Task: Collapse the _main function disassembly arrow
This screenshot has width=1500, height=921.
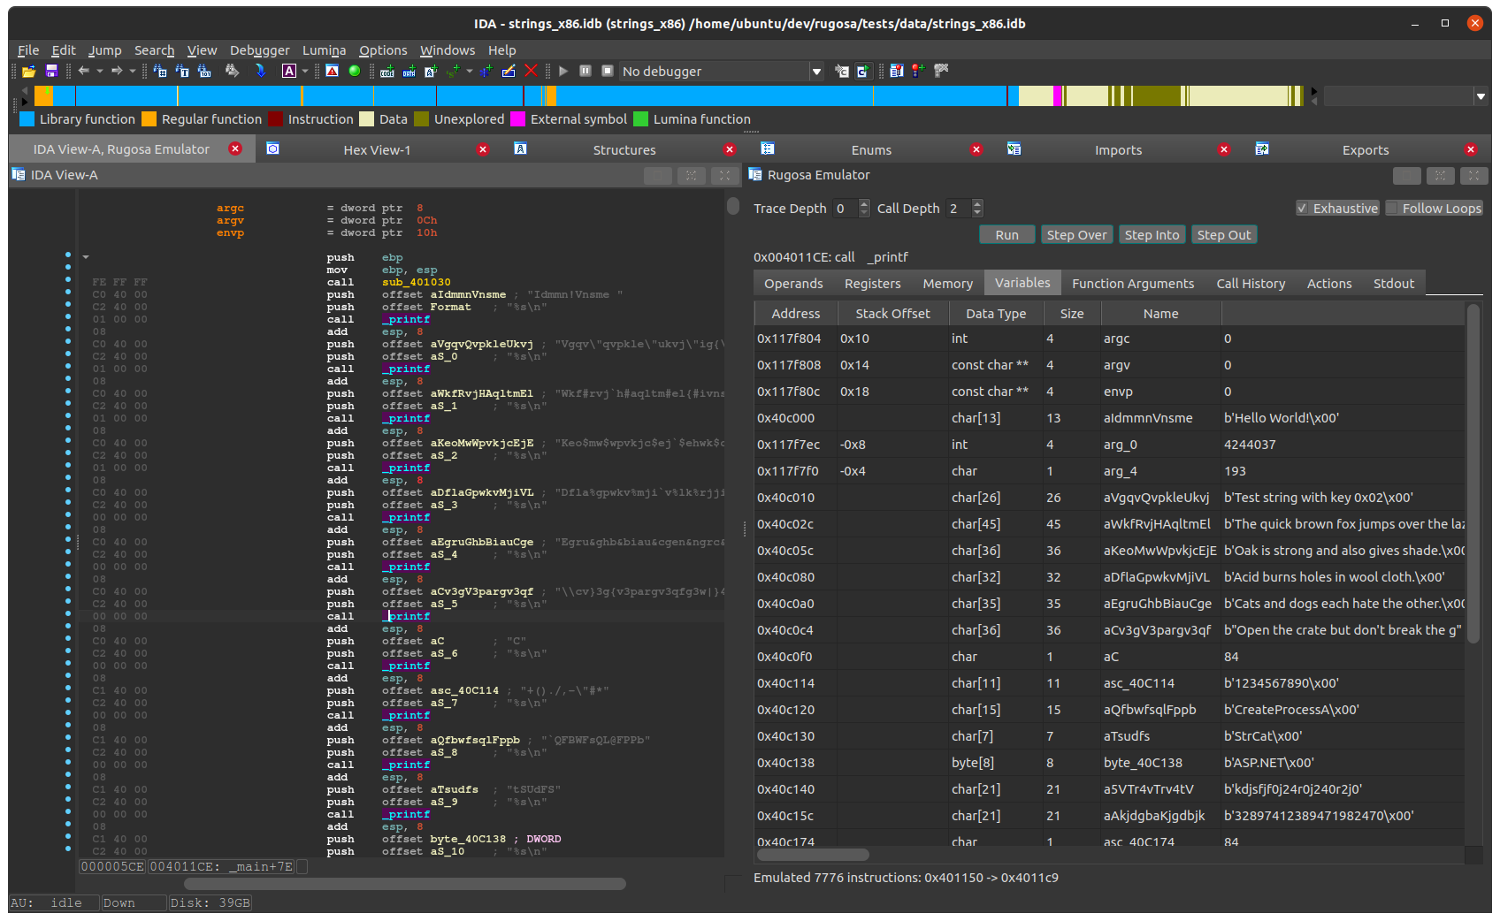Action: pos(86,257)
